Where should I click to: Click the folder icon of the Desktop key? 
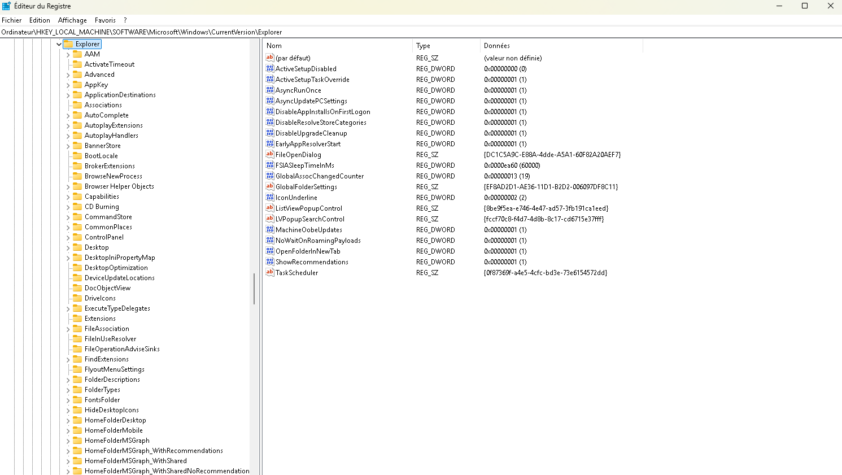point(77,247)
